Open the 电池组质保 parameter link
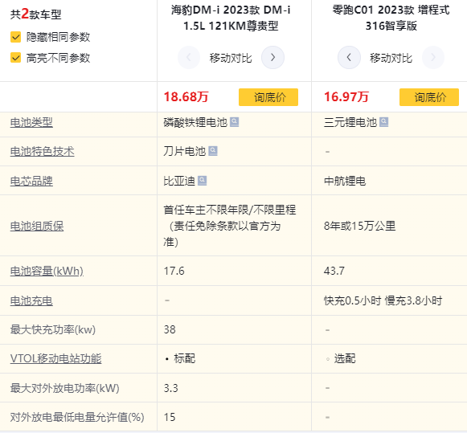The image size is (467, 433). click(x=37, y=227)
